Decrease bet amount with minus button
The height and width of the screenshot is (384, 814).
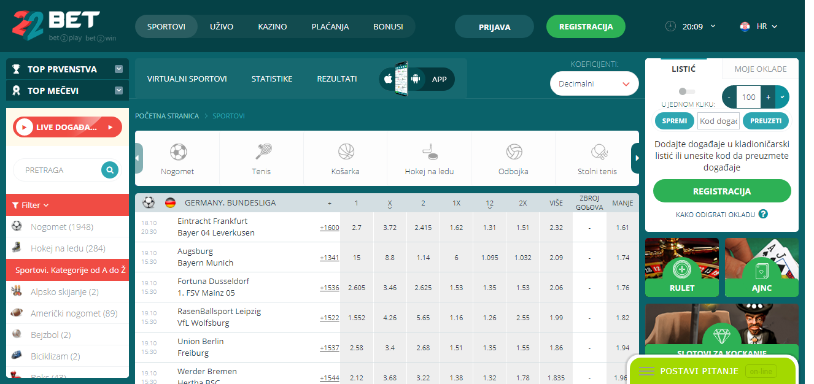pos(729,97)
